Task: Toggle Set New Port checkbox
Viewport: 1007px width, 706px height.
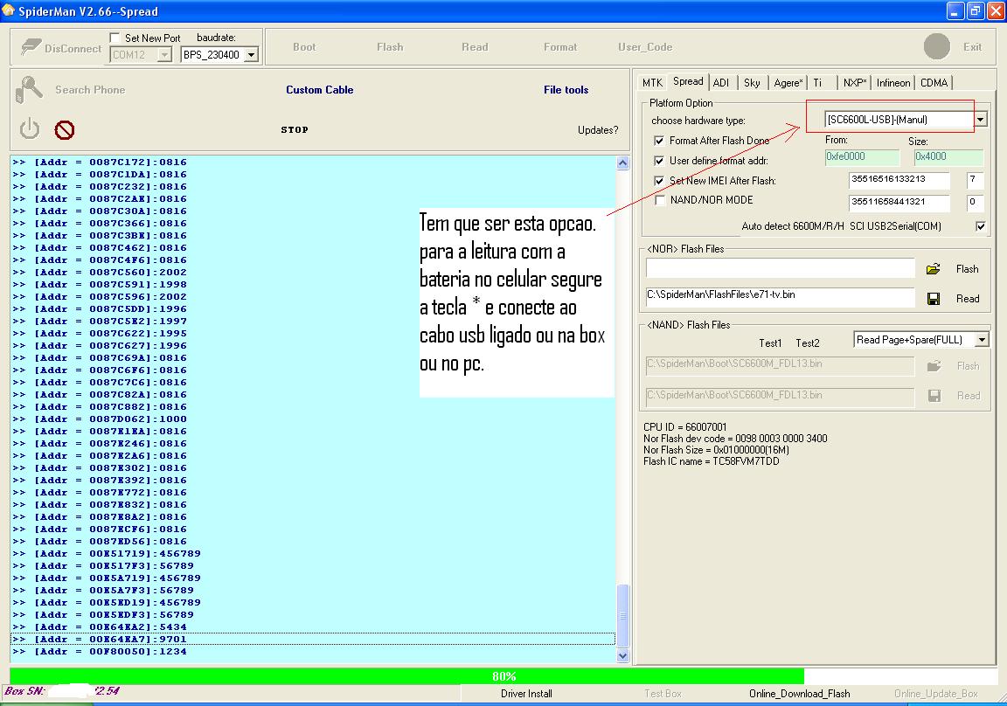Action: 115,38
